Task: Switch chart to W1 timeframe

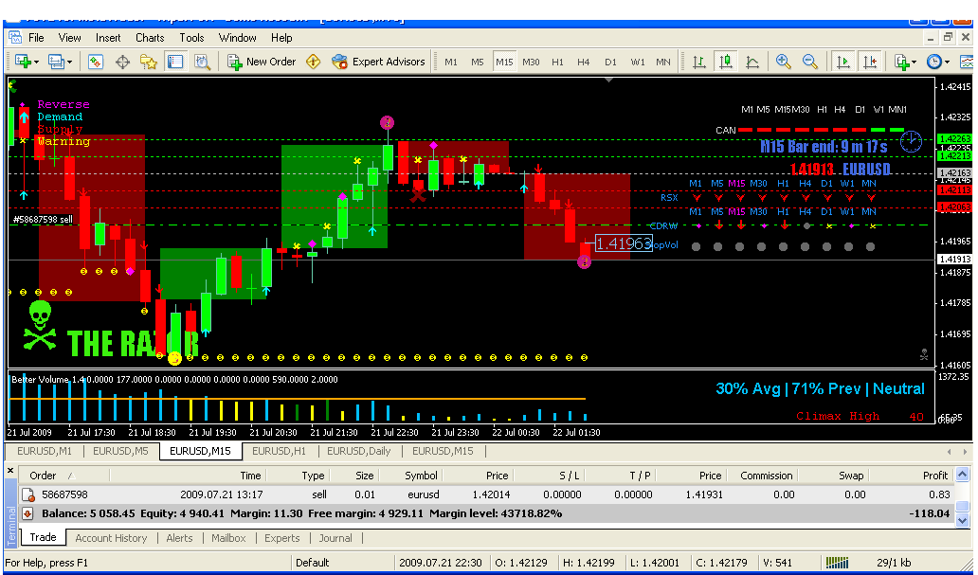Action: point(638,62)
